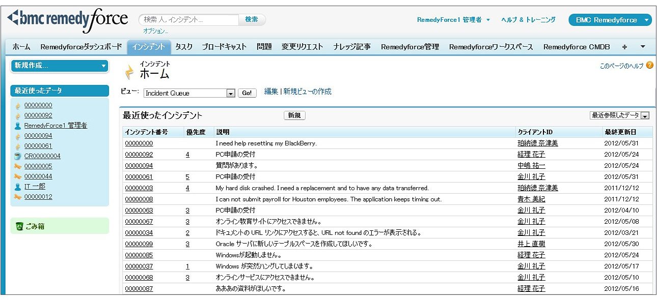The image size is (657, 300).
Task: Open incident 00000067 in the table
Action: 139,222
